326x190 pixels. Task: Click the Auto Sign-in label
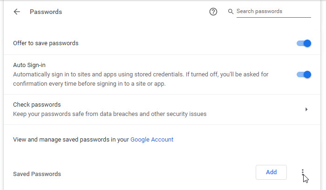29,65
